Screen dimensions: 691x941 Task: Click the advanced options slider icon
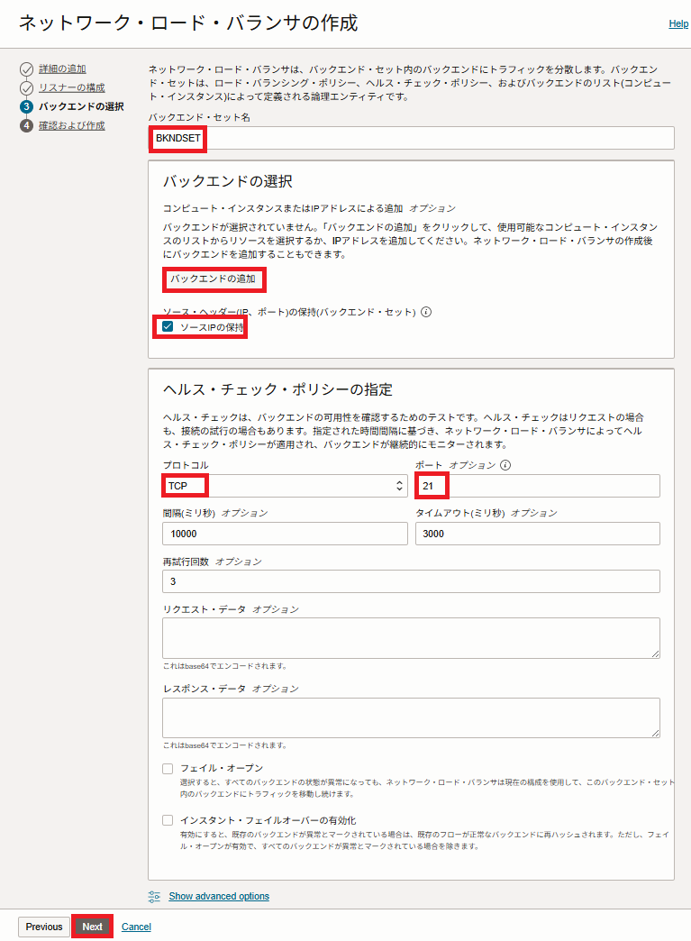pos(154,897)
